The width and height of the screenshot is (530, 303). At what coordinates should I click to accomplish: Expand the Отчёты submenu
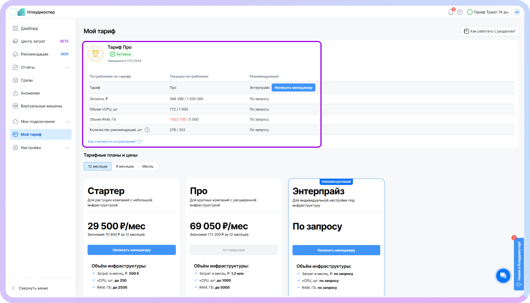click(x=67, y=67)
